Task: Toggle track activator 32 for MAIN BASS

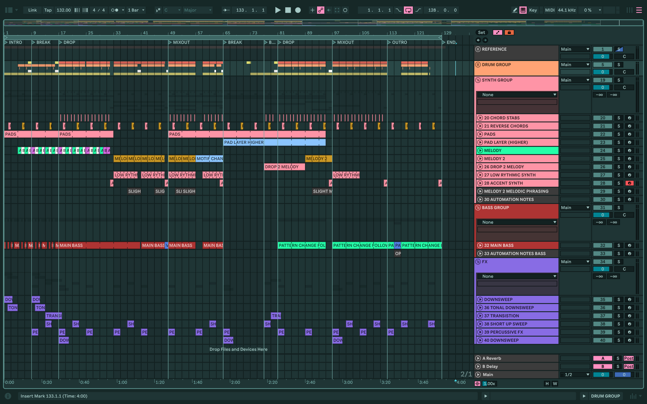Action: [x=603, y=245]
